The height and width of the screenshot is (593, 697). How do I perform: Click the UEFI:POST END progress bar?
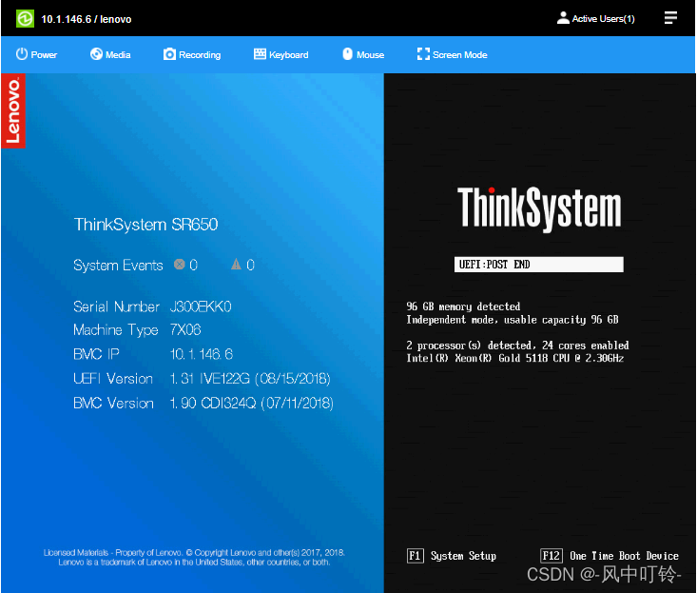539,265
